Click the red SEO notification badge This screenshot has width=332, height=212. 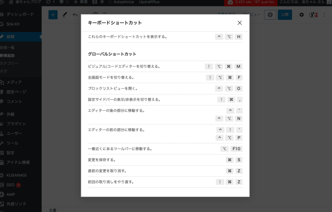pos(18,185)
